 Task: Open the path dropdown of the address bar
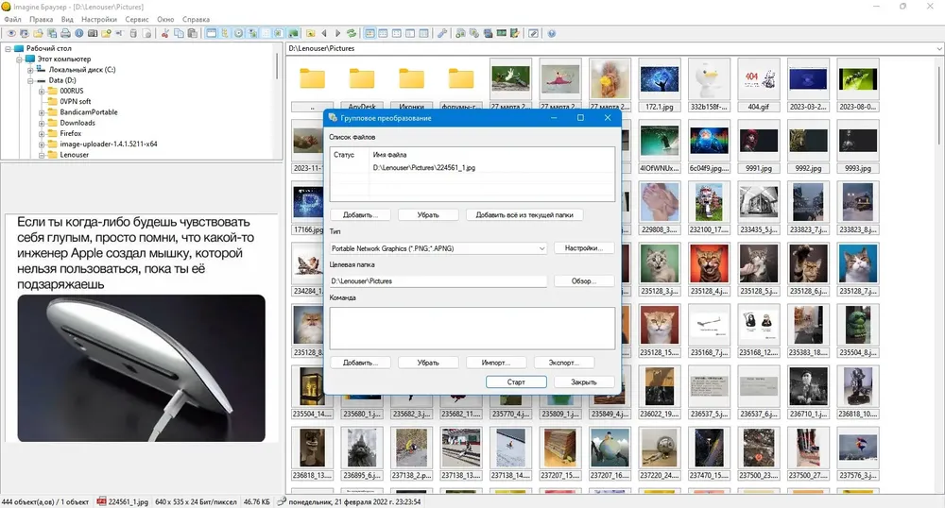click(x=939, y=49)
